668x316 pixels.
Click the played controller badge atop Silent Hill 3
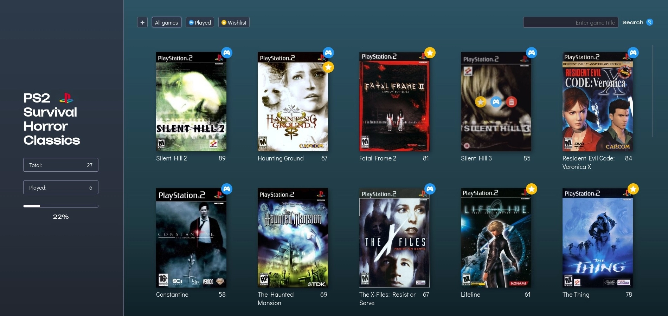coord(532,53)
